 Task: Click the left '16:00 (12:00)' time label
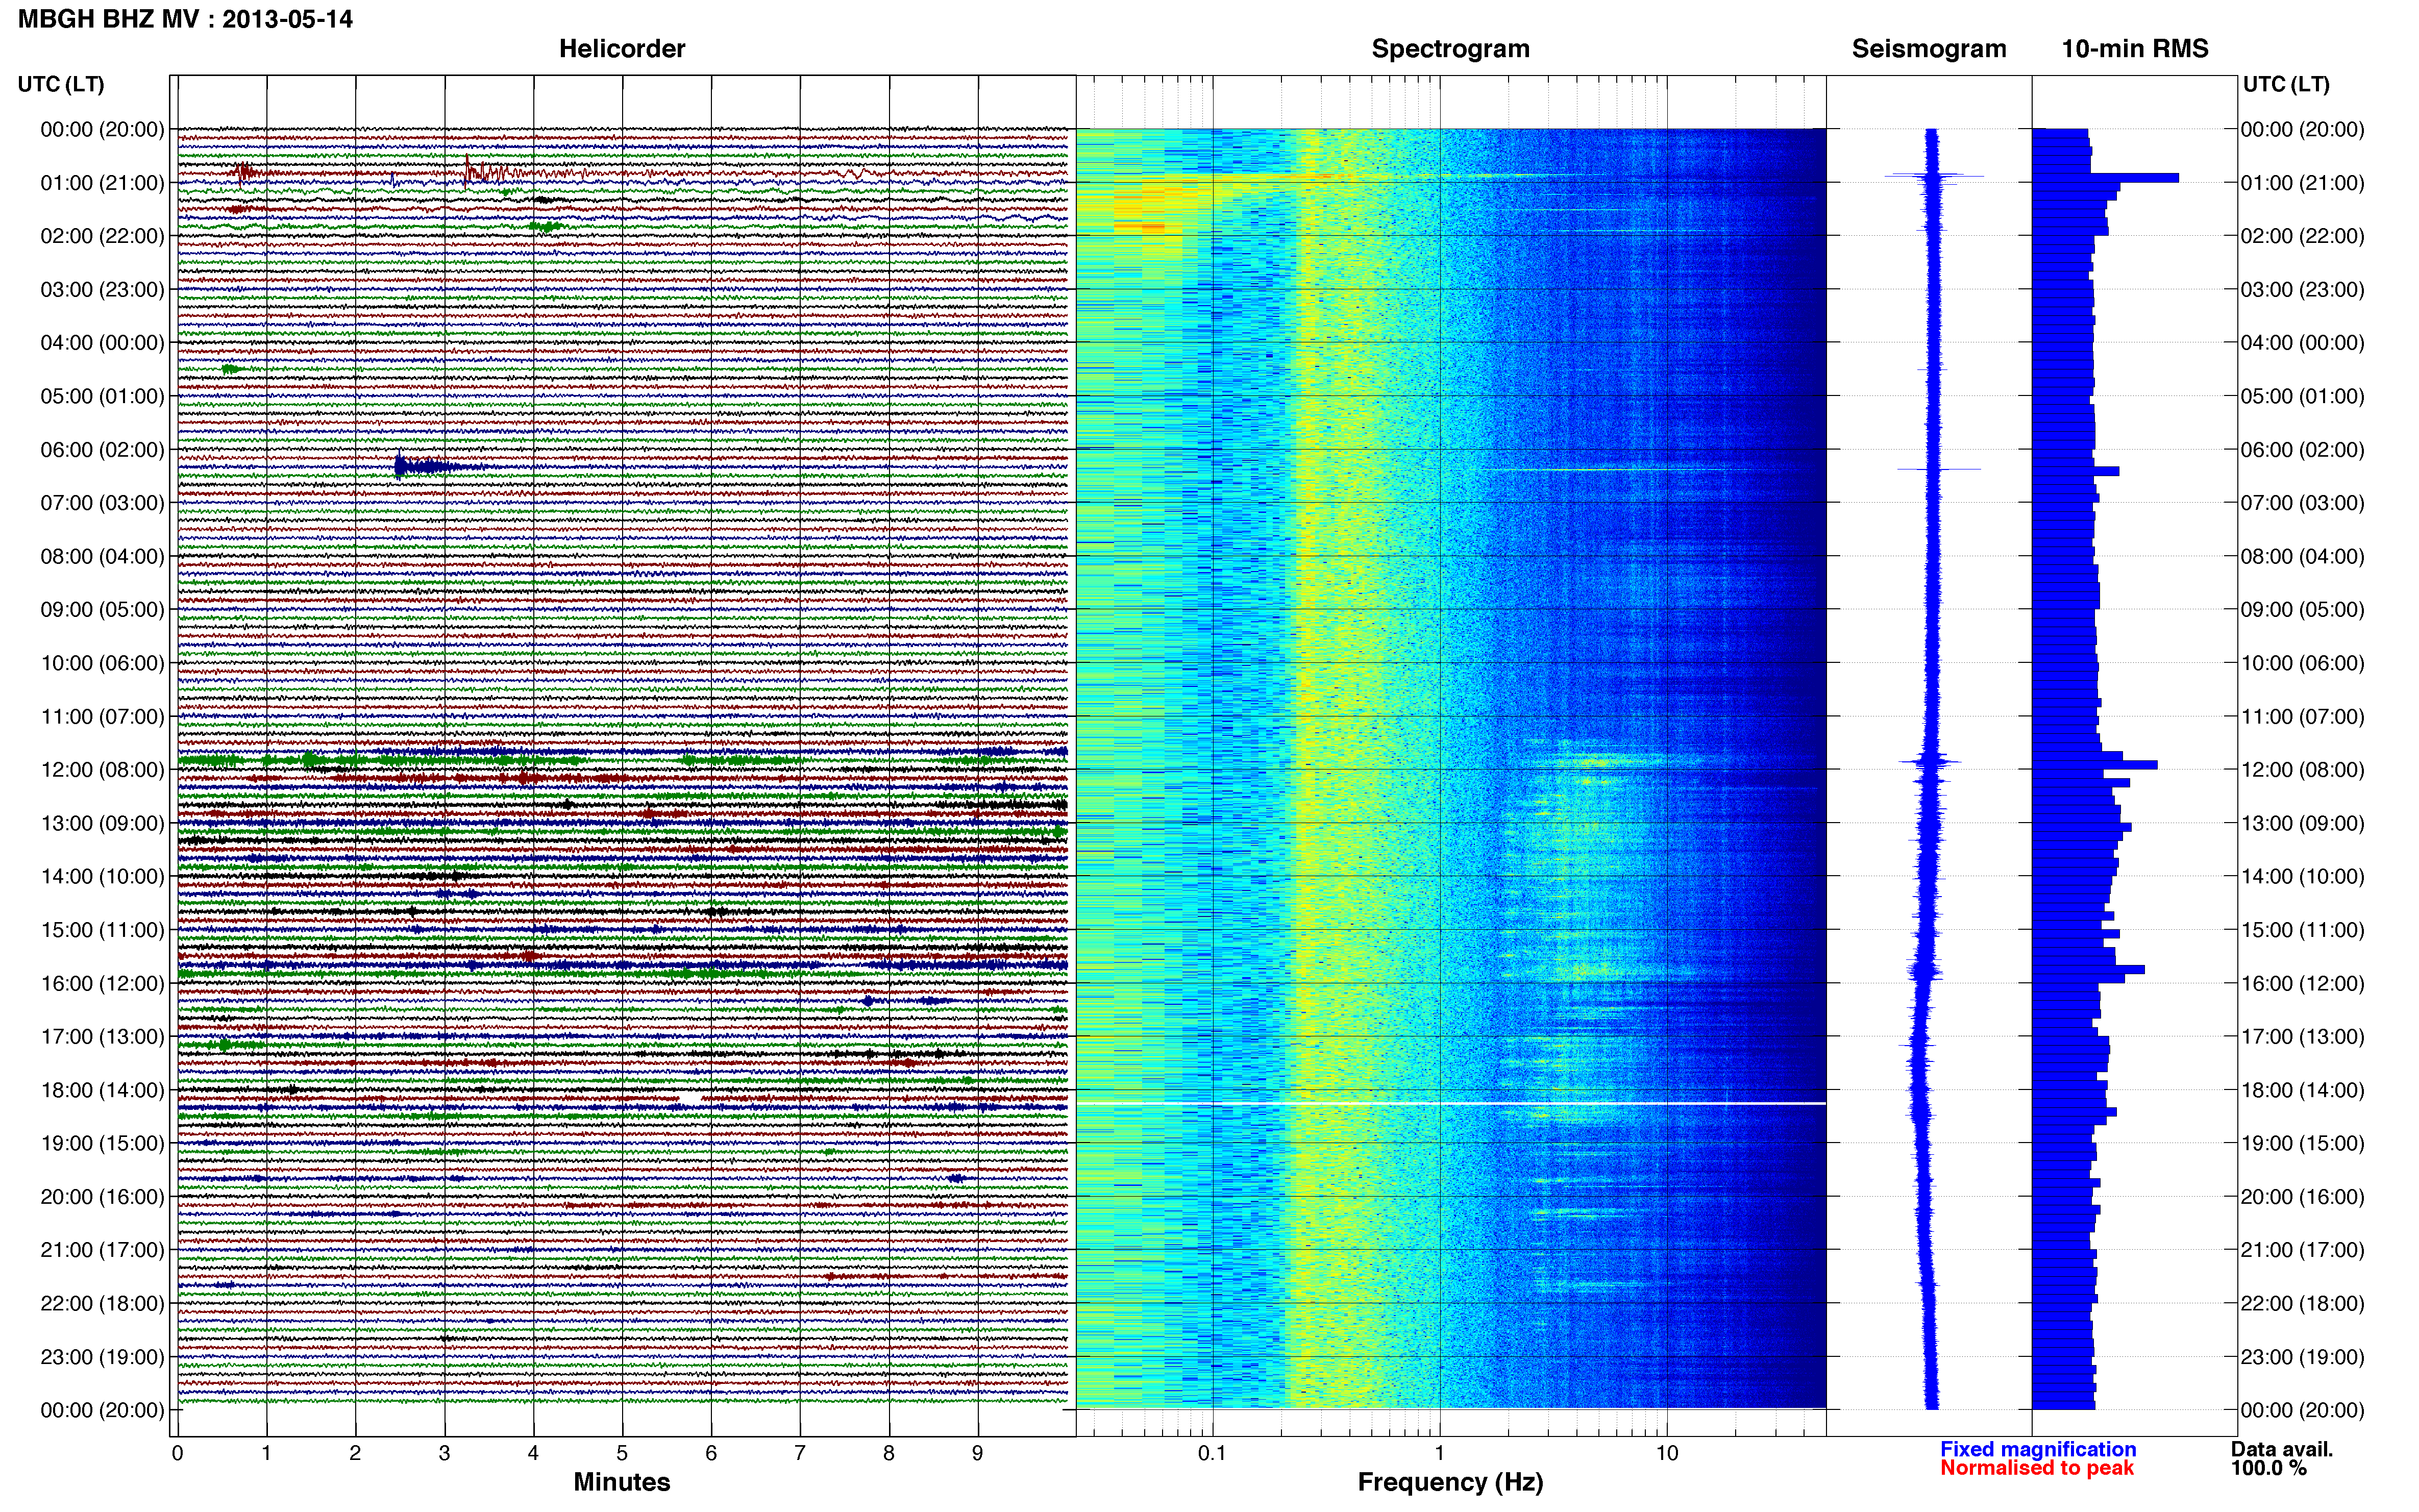[x=103, y=983]
